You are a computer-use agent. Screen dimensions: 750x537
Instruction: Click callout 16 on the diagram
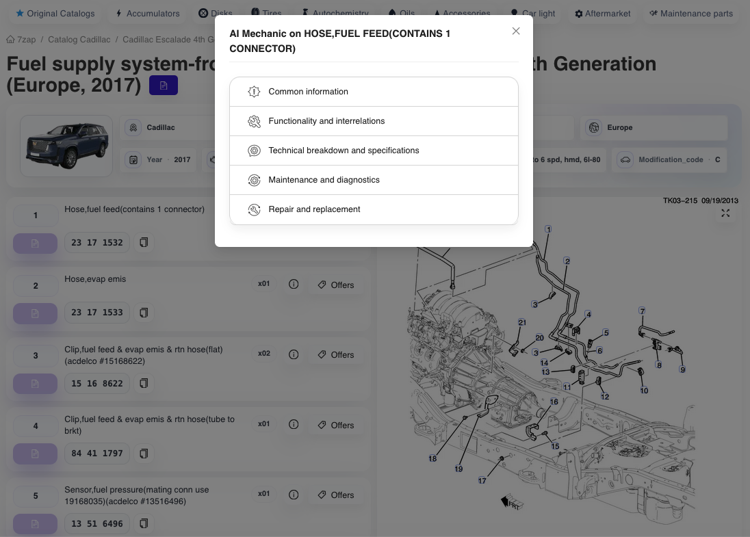(554, 402)
